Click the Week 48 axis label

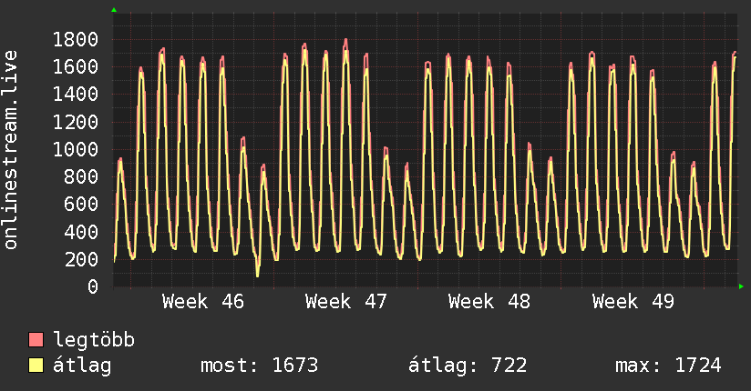pyautogui.click(x=489, y=302)
